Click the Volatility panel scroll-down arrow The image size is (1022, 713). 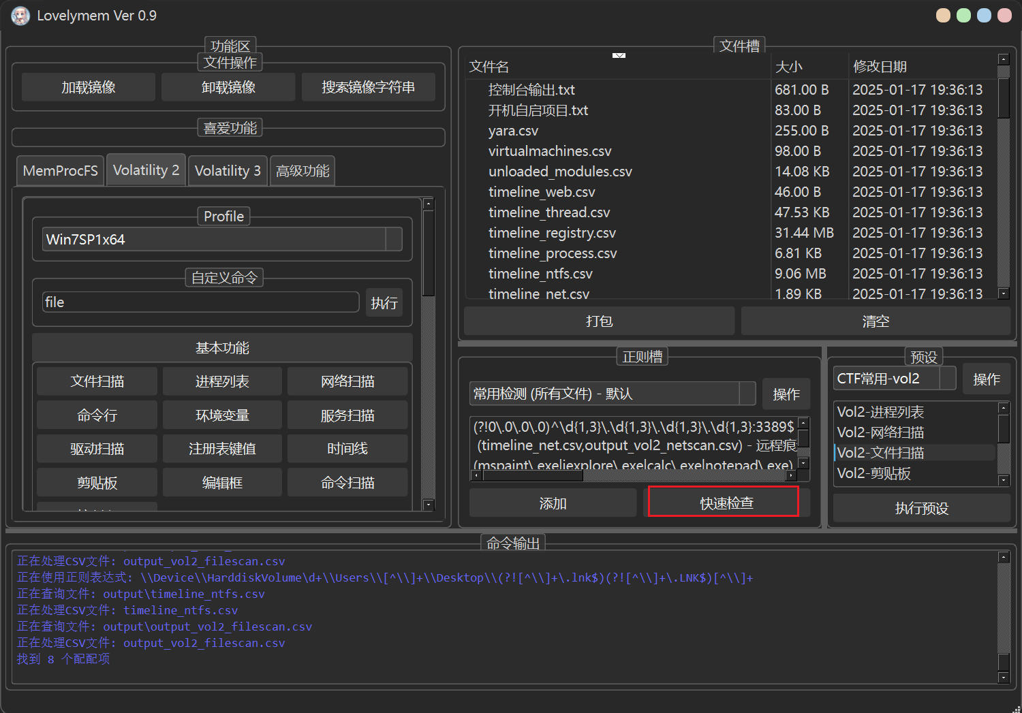coord(429,505)
